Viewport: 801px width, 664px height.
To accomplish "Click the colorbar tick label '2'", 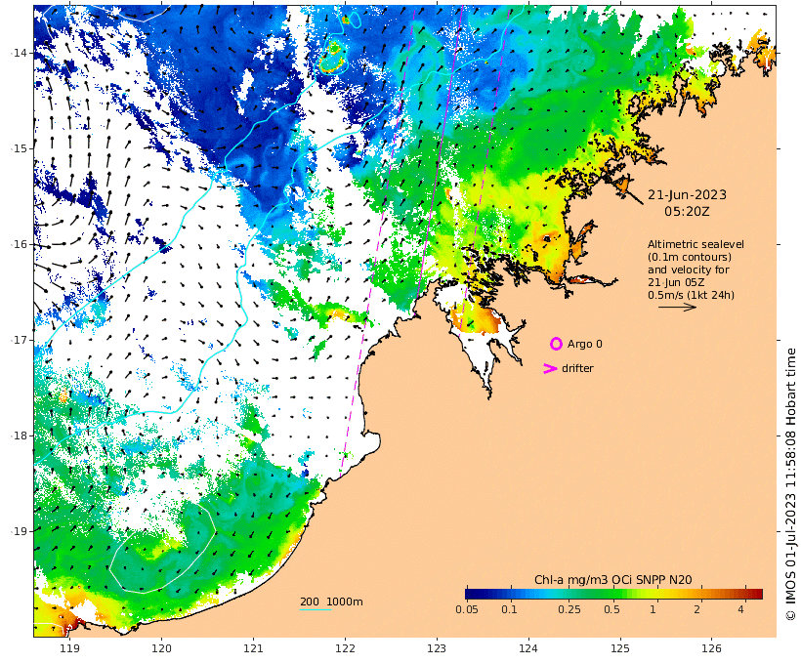I will (x=696, y=609).
